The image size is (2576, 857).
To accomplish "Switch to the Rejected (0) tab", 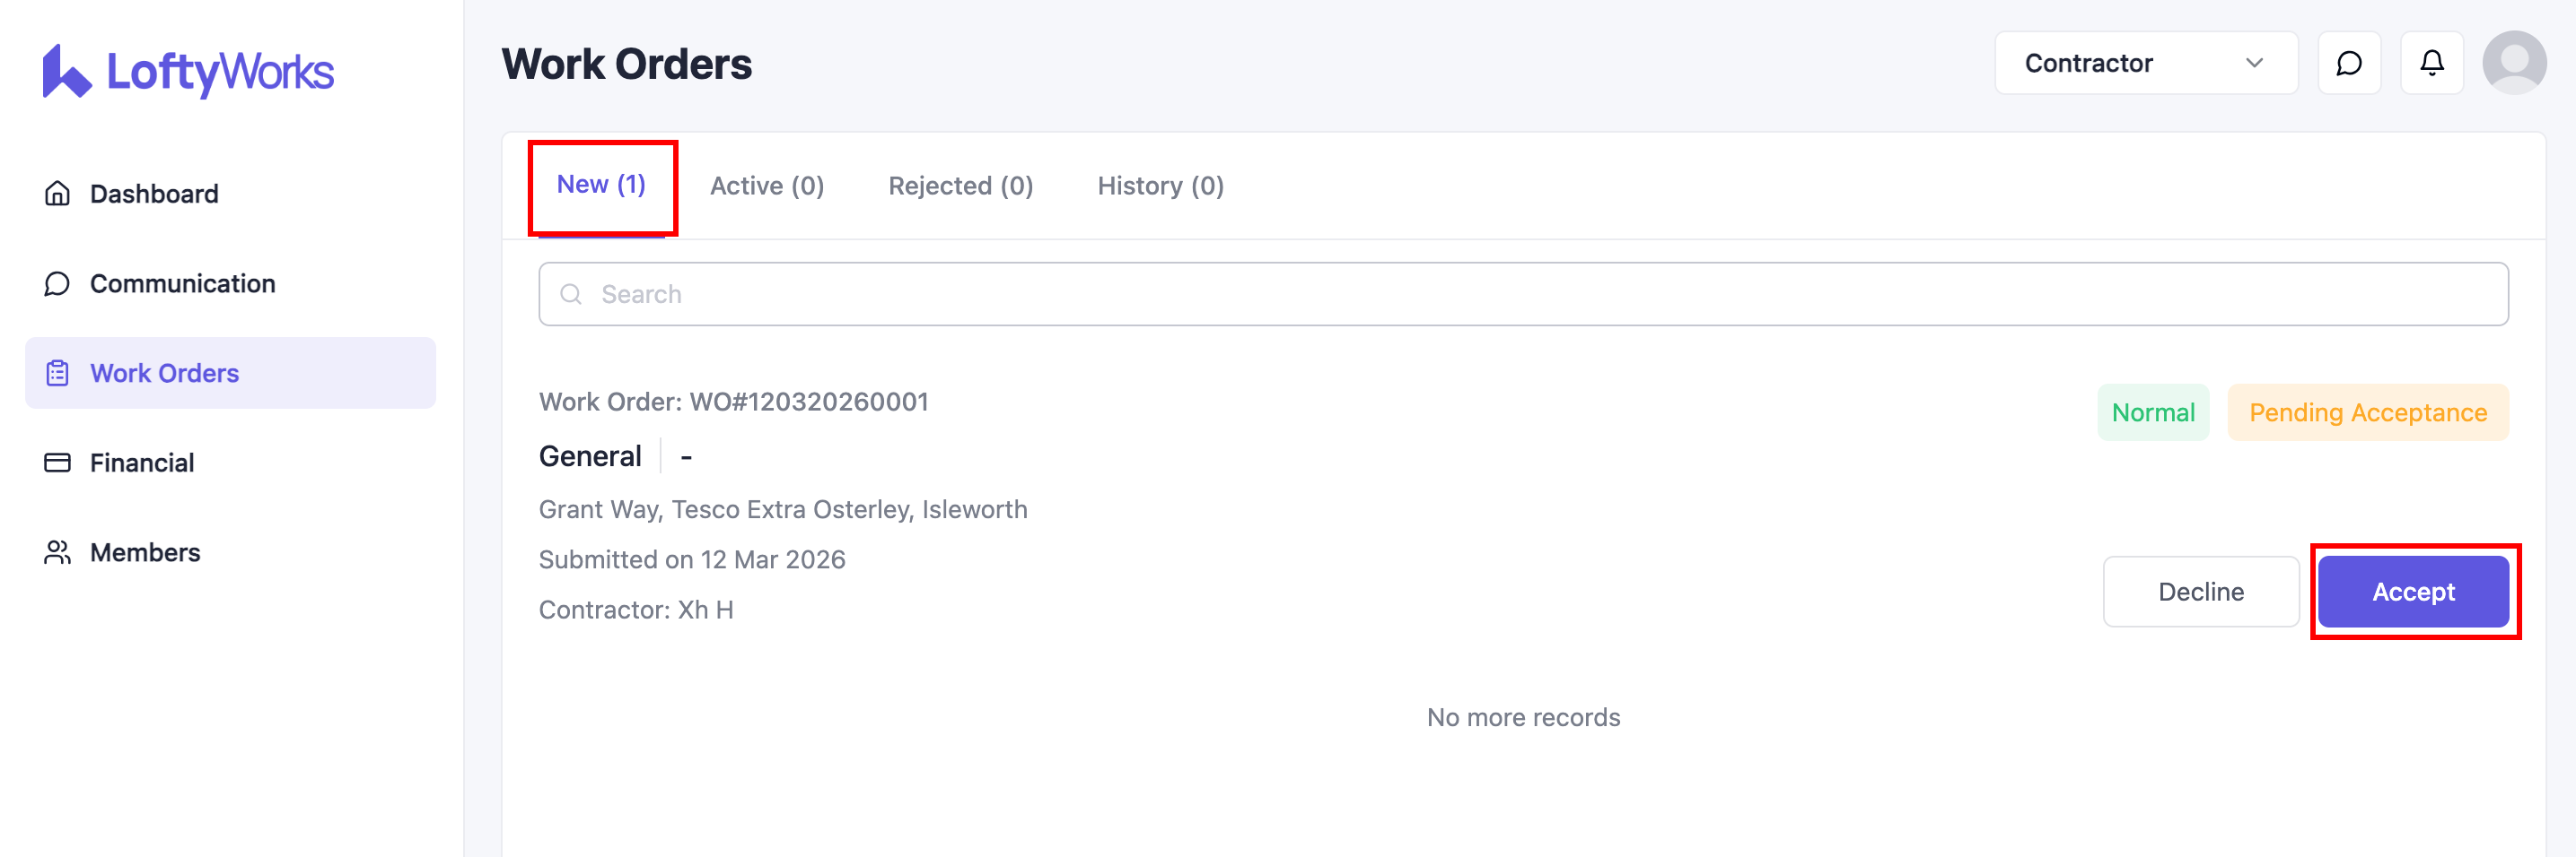I will [960, 186].
